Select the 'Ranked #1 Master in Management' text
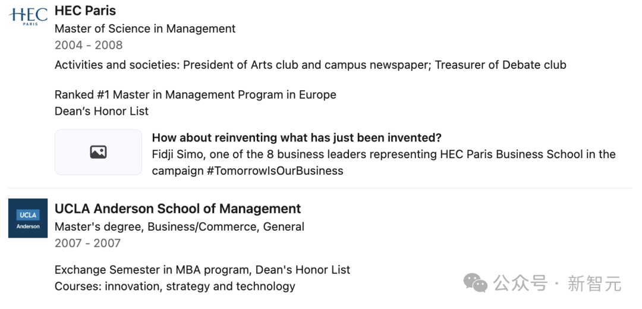 coord(196,94)
